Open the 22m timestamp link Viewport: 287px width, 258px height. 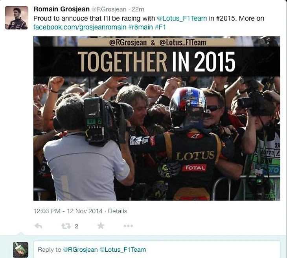pos(138,9)
